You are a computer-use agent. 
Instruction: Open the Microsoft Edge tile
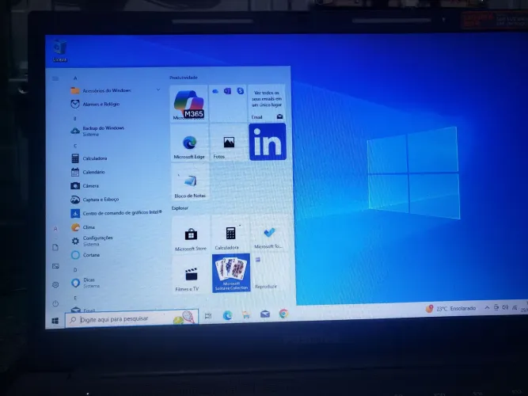[x=189, y=143]
